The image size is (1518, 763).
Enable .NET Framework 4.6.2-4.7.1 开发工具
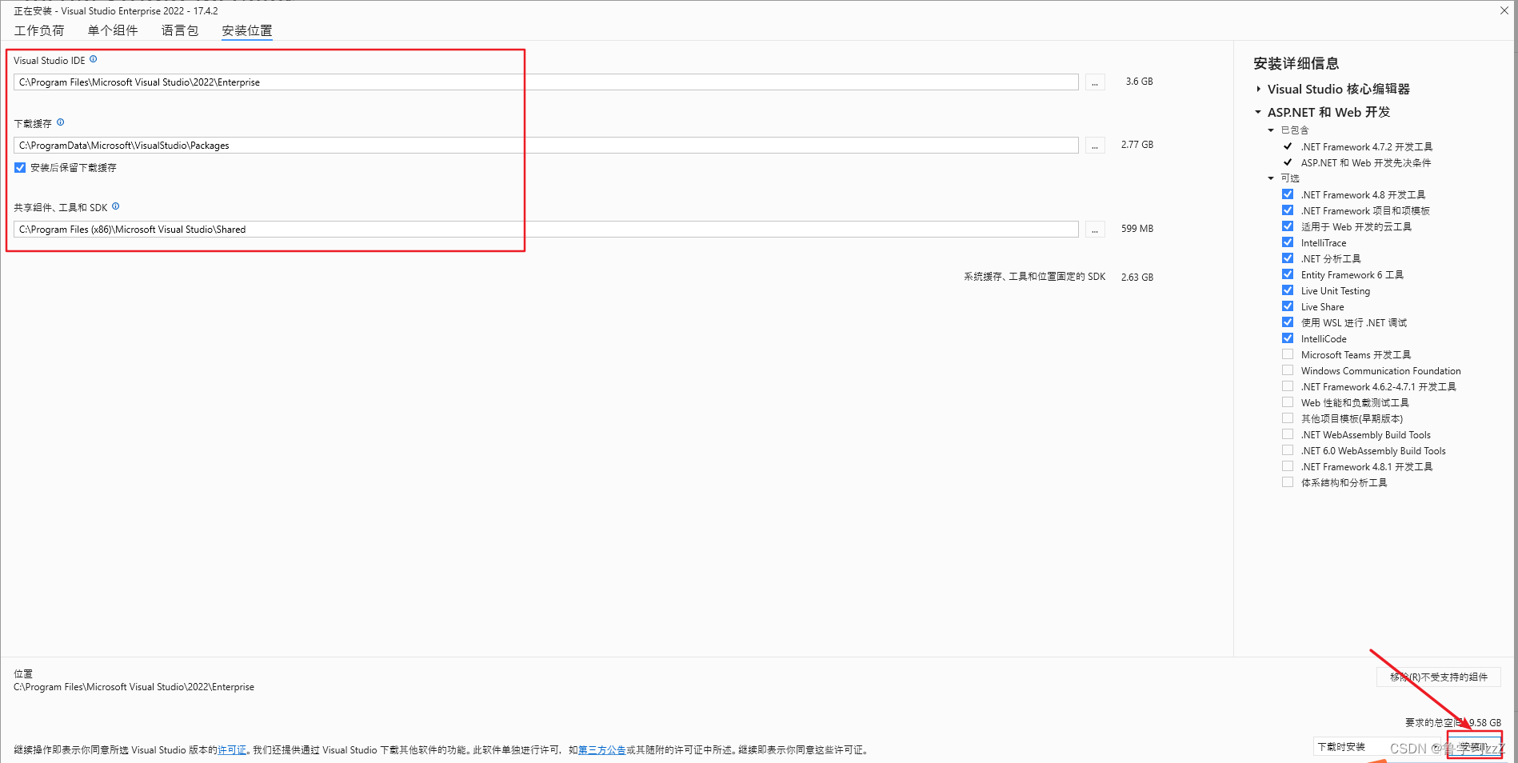coord(1288,386)
